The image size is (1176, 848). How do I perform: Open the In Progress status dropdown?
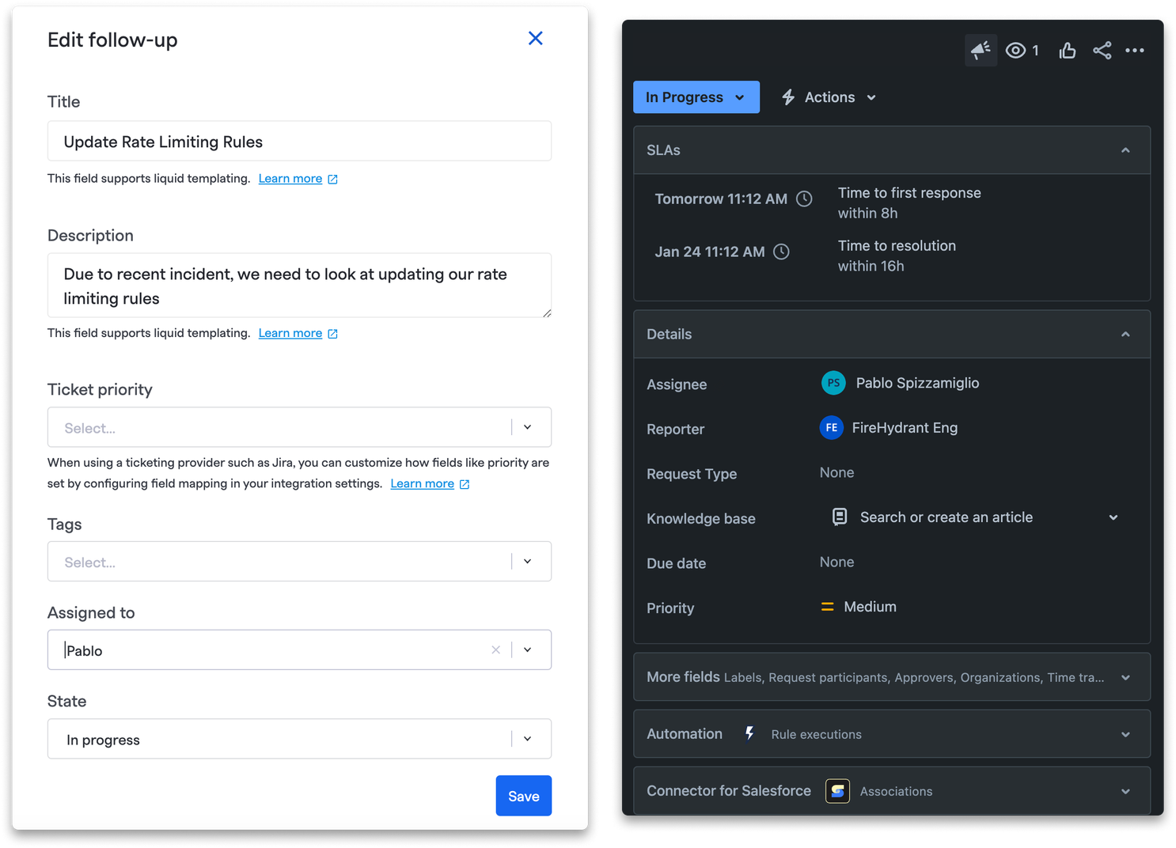pos(696,97)
